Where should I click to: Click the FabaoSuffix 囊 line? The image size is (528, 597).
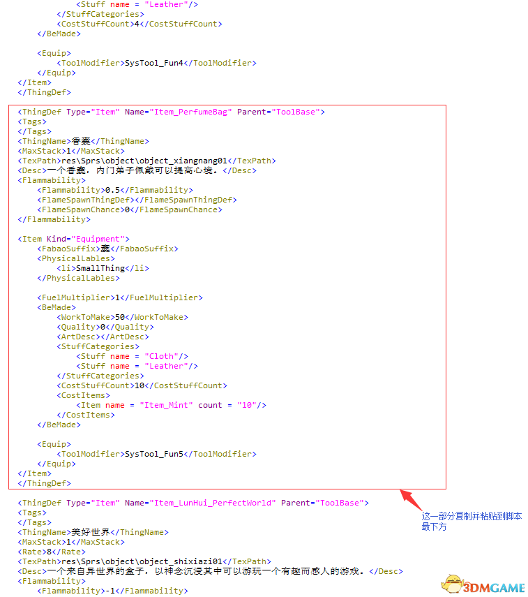point(107,249)
